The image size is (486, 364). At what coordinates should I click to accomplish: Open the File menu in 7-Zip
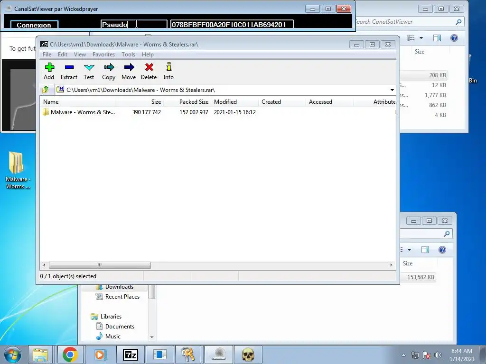coord(47,55)
